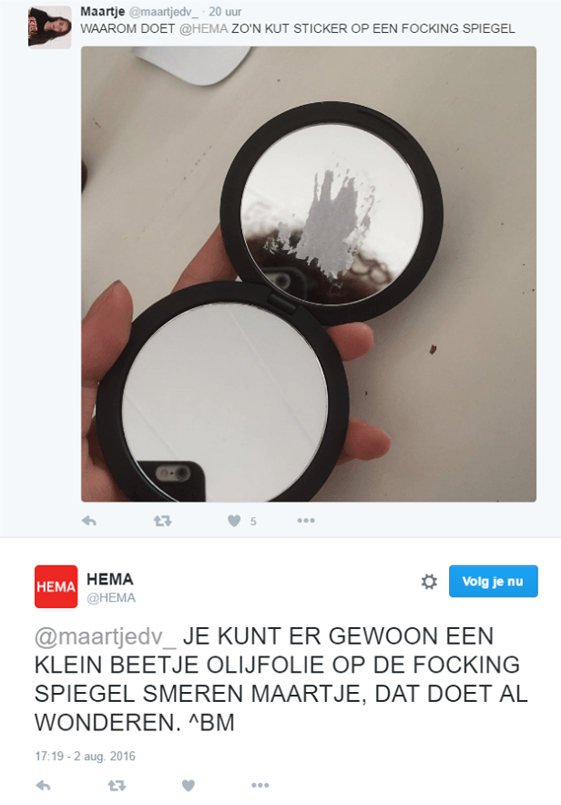
Task: Click the 20 uur timestamp
Action: (225, 12)
